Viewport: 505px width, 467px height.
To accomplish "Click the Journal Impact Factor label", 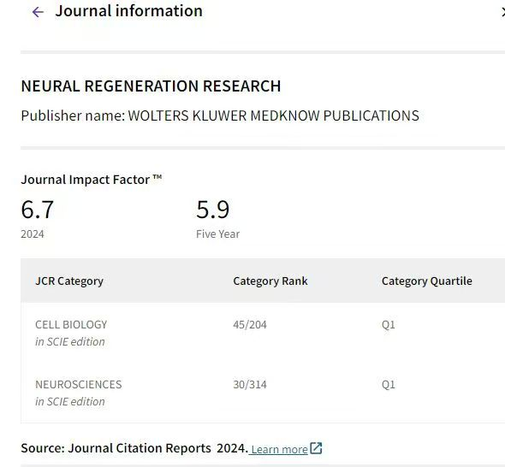I will pos(91,180).
